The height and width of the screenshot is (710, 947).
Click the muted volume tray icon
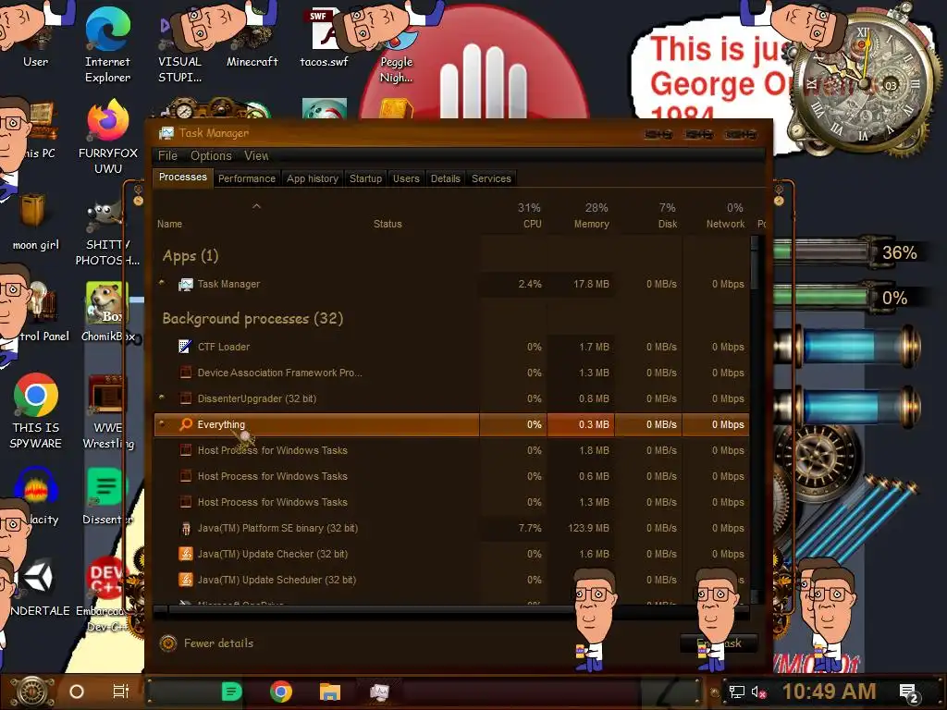click(758, 692)
